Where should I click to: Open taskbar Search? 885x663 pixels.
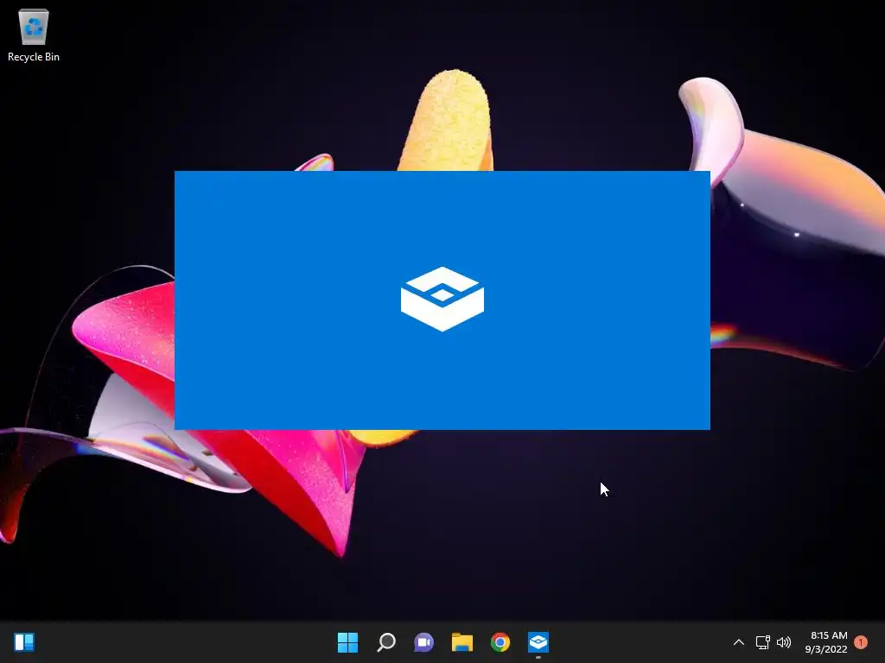pos(386,642)
